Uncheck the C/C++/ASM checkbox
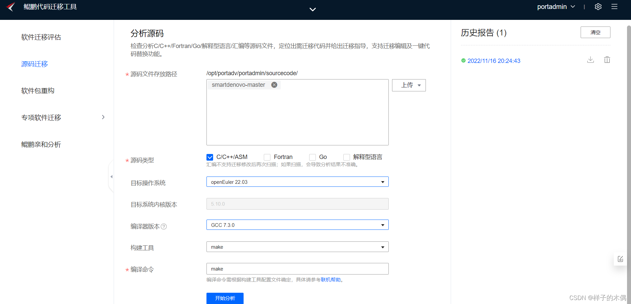The height and width of the screenshot is (304, 631). click(x=210, y=157)
